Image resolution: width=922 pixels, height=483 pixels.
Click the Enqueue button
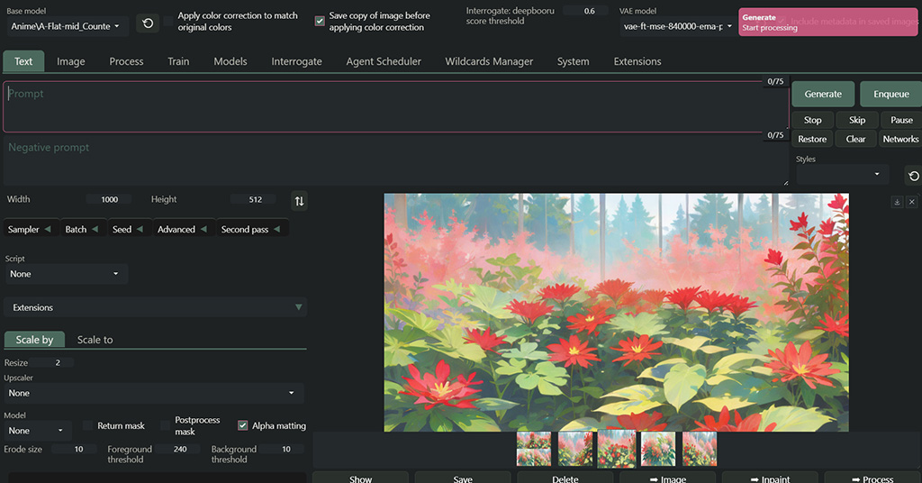[x=890, y=94]
